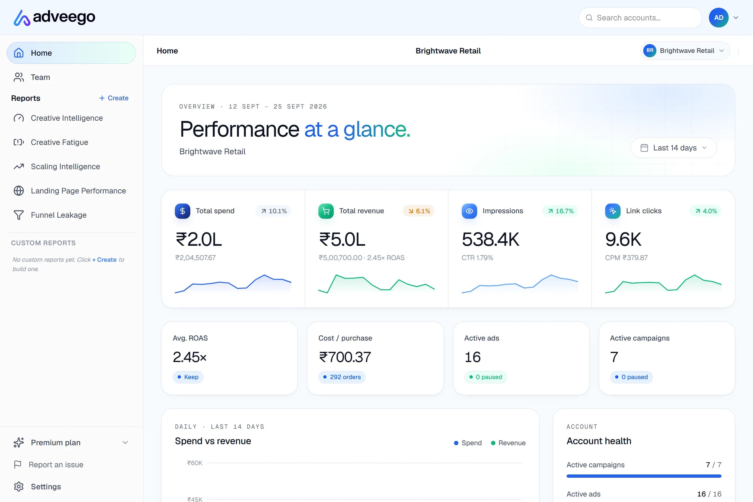This screenshot has width=753, height=502.
Task: Click the 292 orders badge
Action: pyautogui.click(x=342, y=377)
